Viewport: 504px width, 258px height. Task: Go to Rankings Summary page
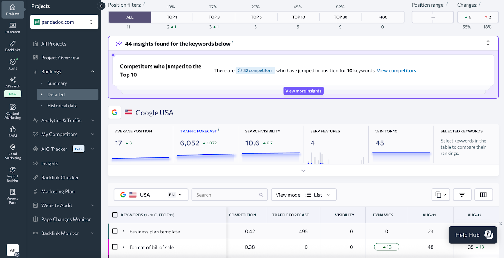[x=57, y=83]
